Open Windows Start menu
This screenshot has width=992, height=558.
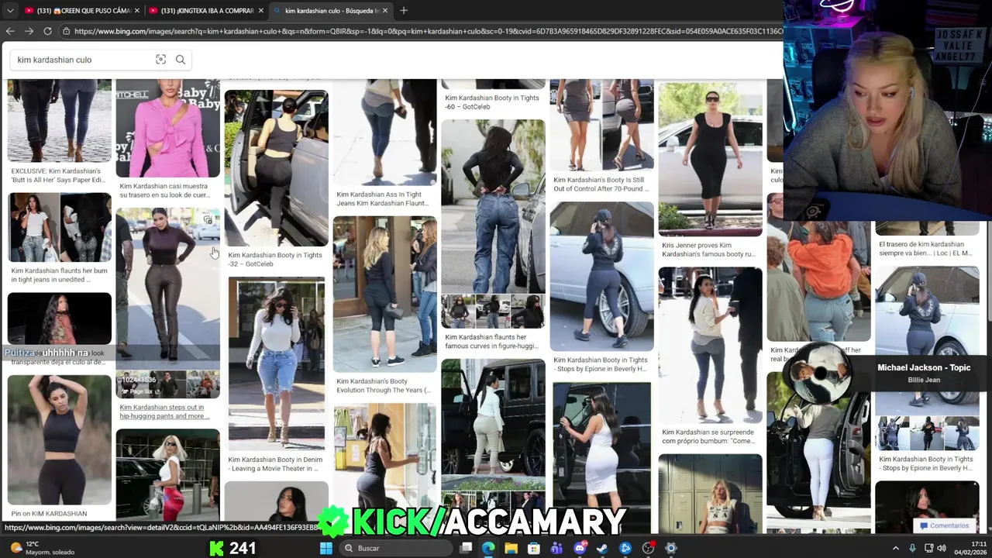[x=326, y=548]
